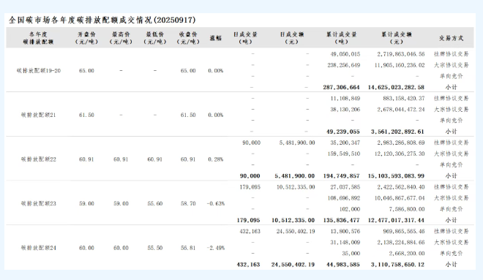Click the 涨幅 column header
The image size is (483, 280).
click(x=216, y=38)
